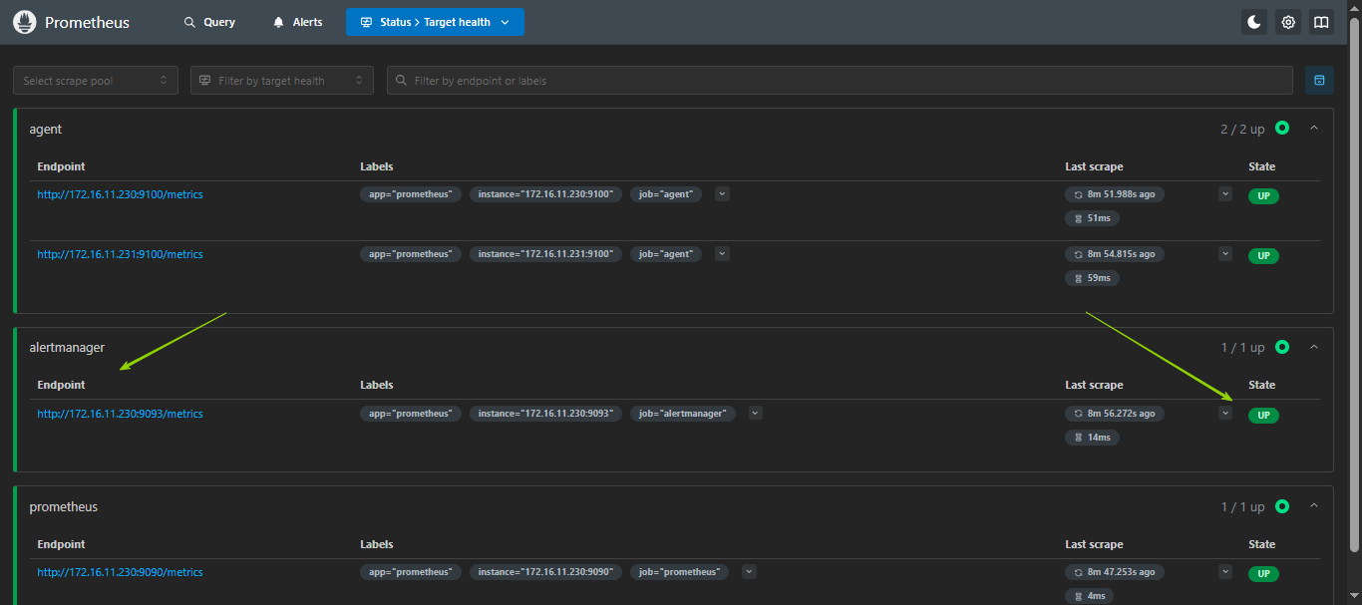
Task: Collapse the prometheus pool section
Action: click(x=1313, y=506)
